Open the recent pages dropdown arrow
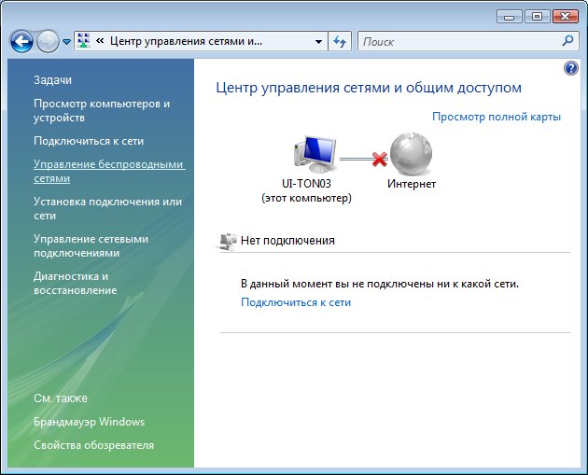The width and height of the screenshot is (588, 475). (66, 42)
